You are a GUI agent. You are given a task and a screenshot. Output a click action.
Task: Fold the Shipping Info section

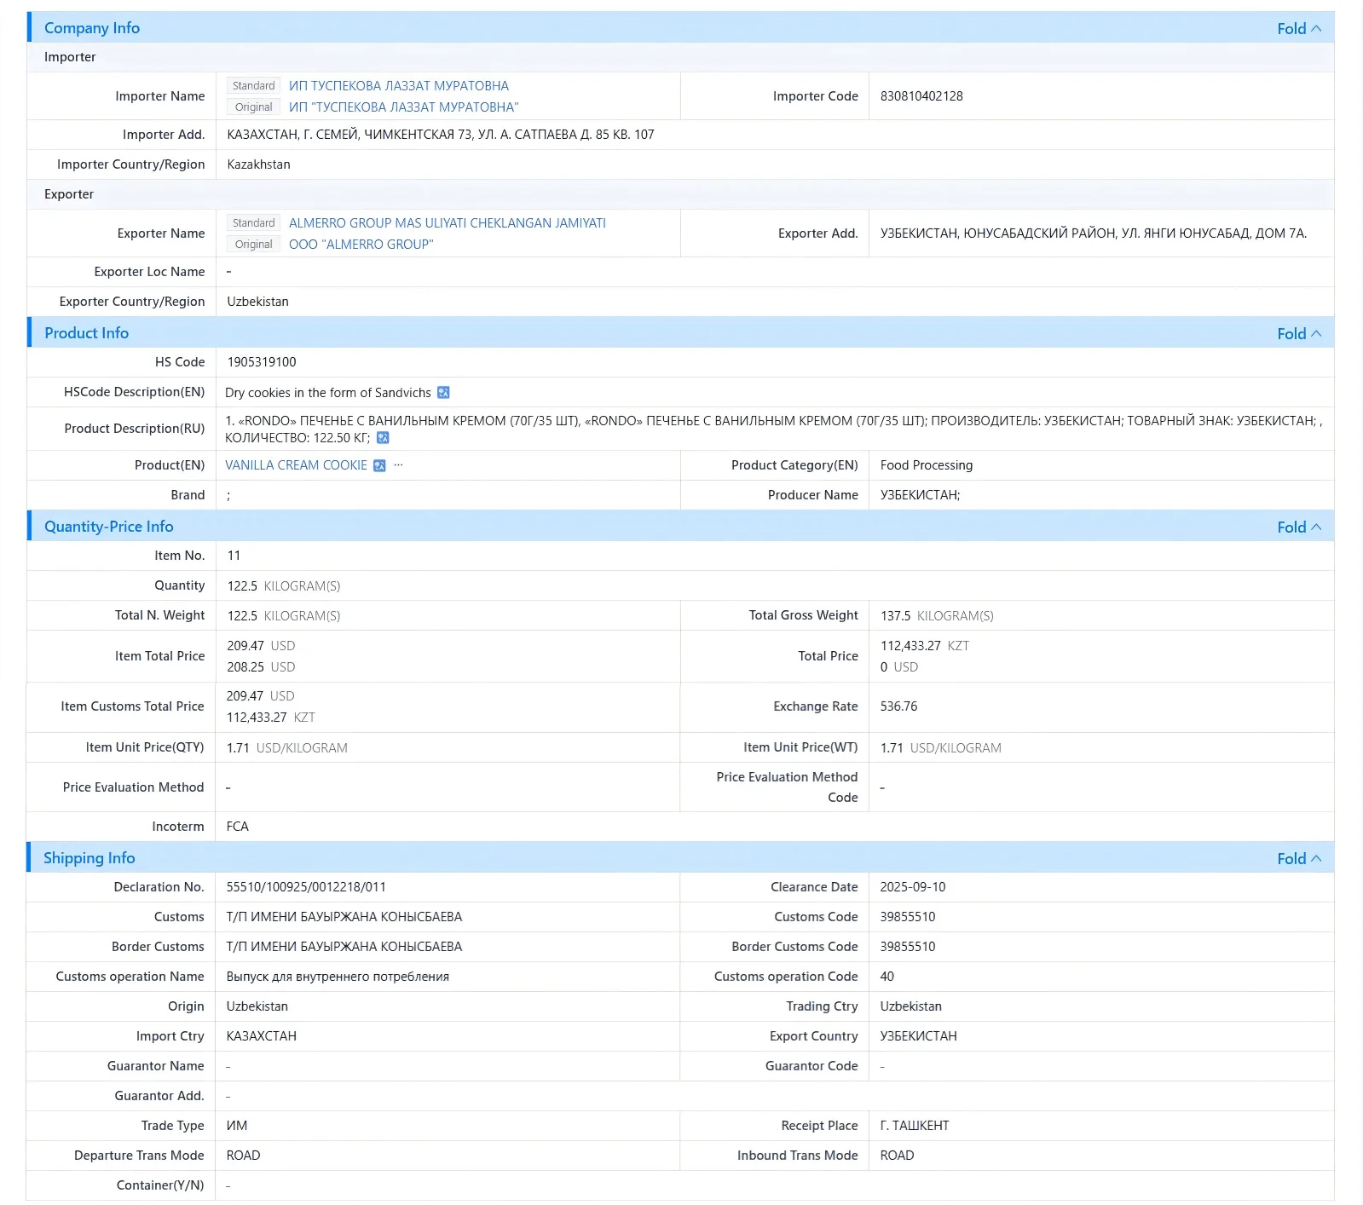point(1299,858)
